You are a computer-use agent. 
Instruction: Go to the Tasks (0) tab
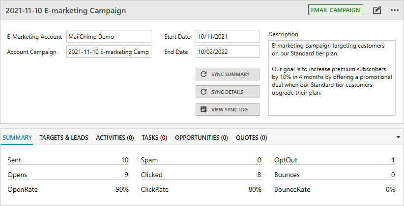(x=154, y=138)
